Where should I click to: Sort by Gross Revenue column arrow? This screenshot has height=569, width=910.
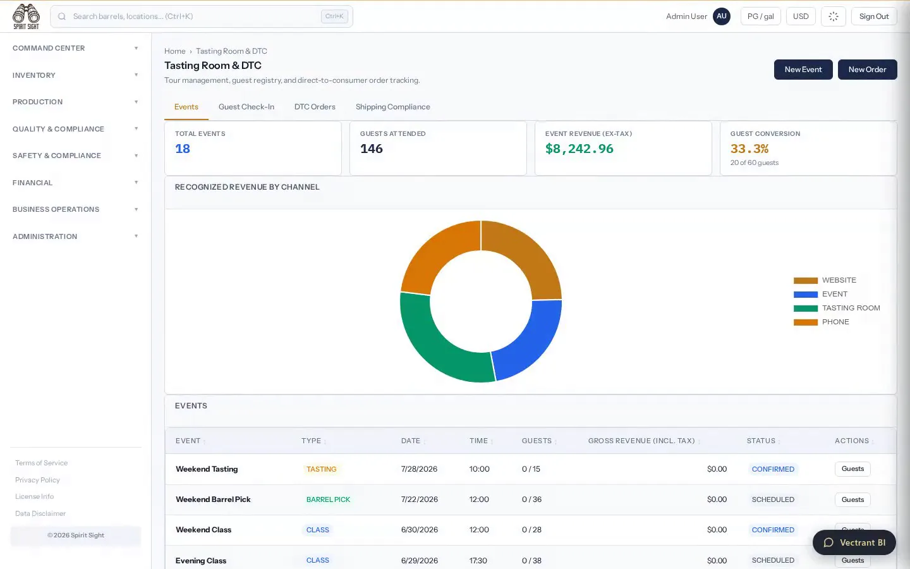(x=699, y=442)
